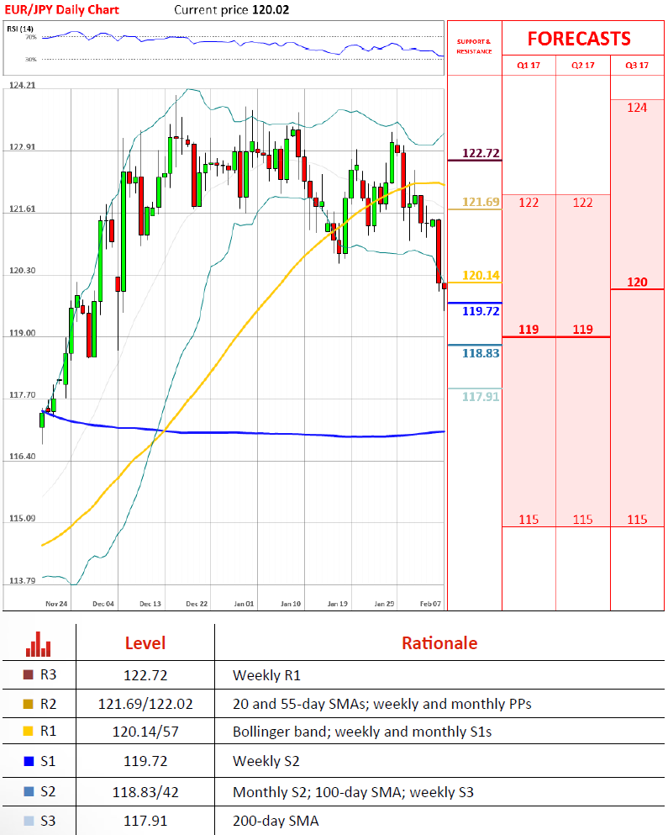Click the red bar chart icon in table header

(x=38, y=644)
